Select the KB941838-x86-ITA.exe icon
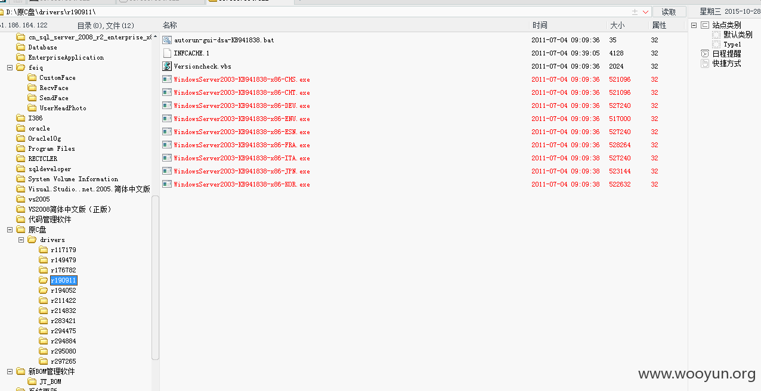 (x=167, y=158)
